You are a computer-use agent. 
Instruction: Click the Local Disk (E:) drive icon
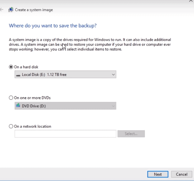click(18, 75)
